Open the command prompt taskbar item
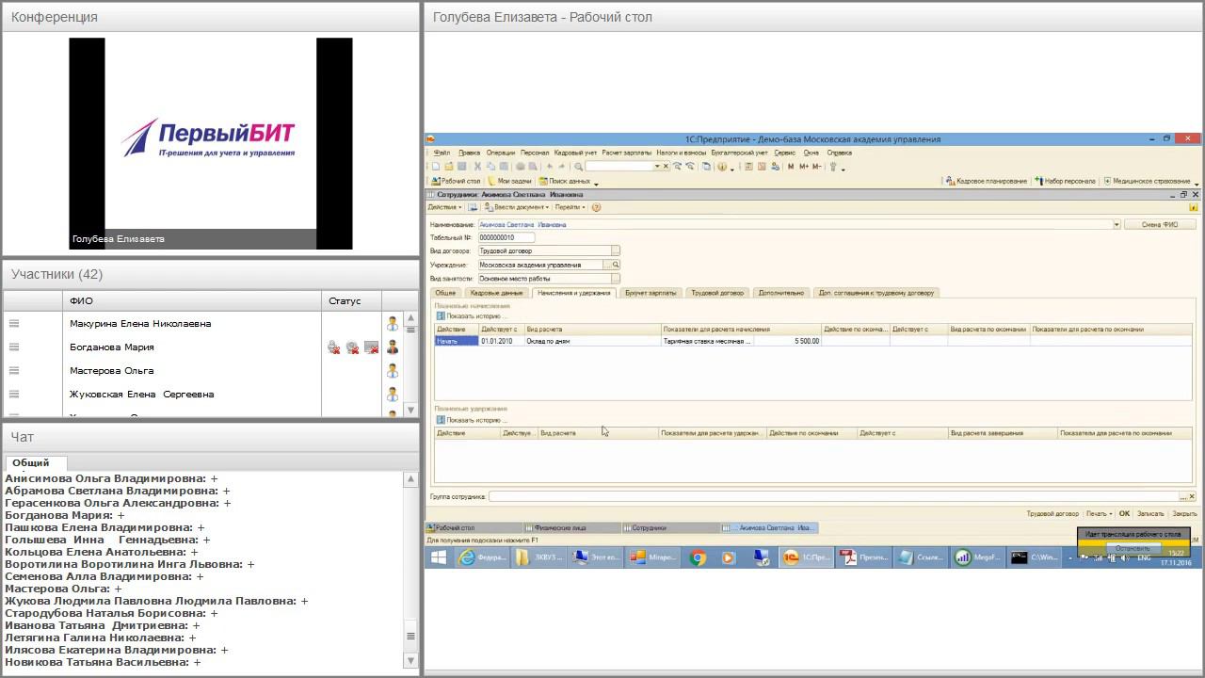 tap(1035, 557)
